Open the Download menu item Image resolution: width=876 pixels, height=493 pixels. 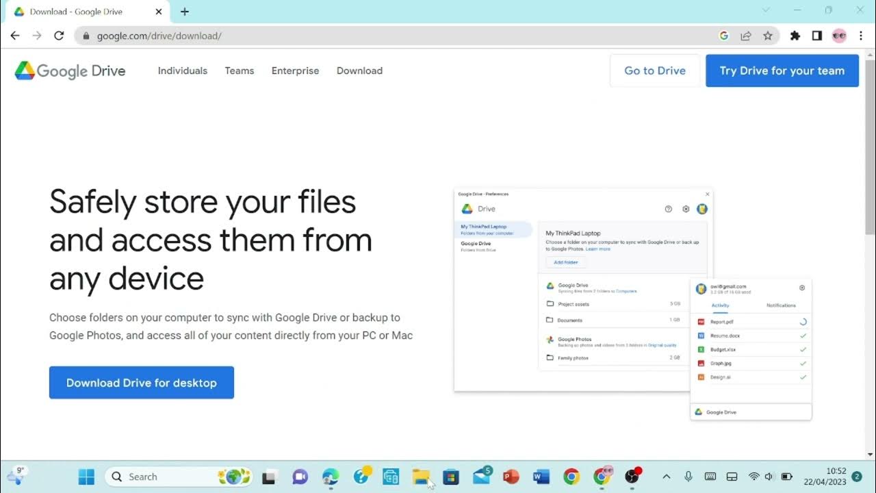coord(359,71)
